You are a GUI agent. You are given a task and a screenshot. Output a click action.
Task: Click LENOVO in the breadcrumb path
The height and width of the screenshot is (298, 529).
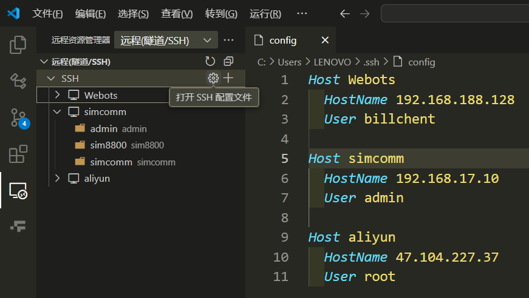[x=332, y=62]
